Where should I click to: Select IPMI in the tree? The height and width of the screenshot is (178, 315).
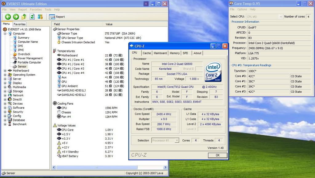pyautogui.click(x=21, y=50)
